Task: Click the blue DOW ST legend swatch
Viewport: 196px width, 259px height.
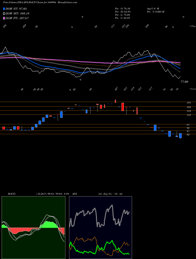Action: point(4,9)
